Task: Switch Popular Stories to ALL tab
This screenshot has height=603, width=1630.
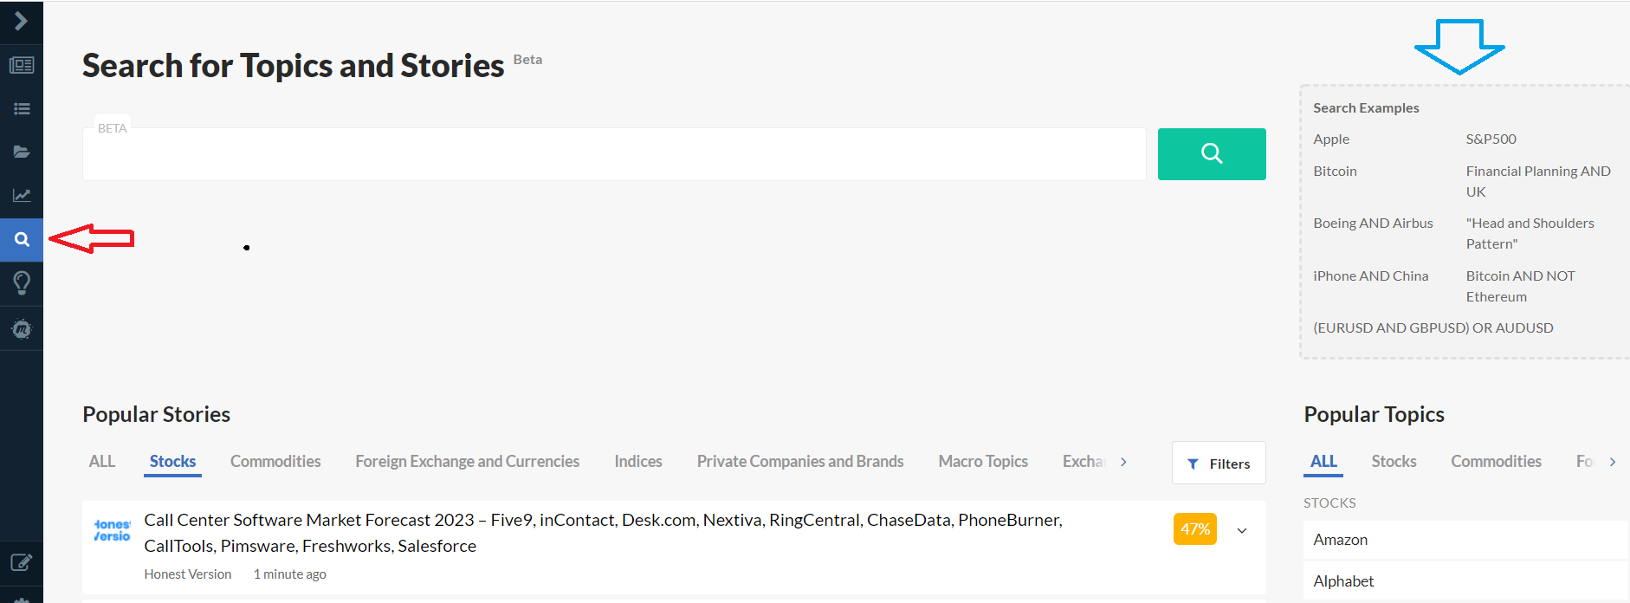Action: coord(102,462)
